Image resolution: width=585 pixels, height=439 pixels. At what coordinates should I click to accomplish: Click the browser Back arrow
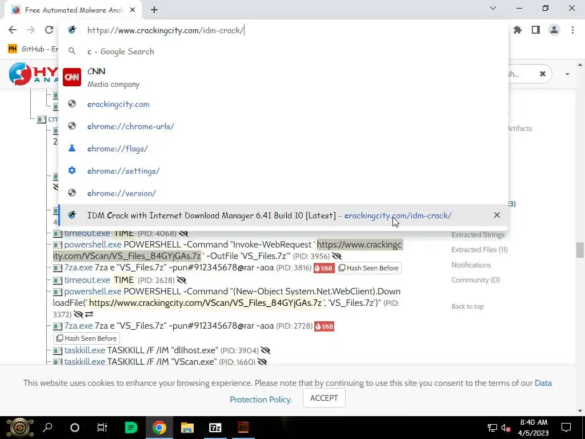tap(13, 30)
